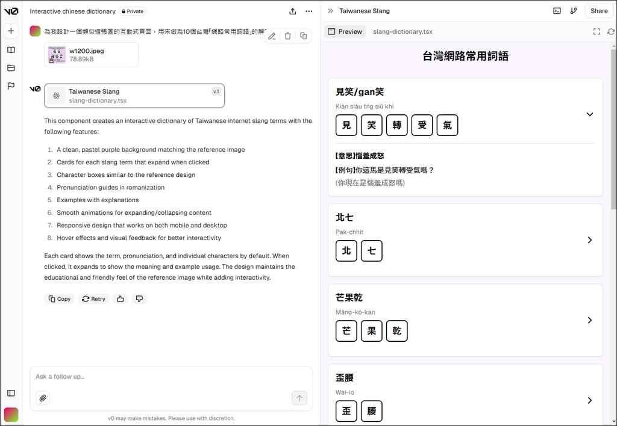Toggle sidebar panel icon at bottom left

pyautogui.click(x=11, y=393)
